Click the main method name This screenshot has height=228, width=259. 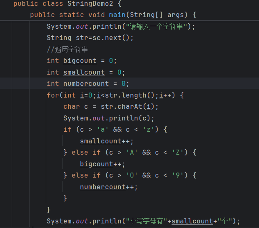[117, 15]
